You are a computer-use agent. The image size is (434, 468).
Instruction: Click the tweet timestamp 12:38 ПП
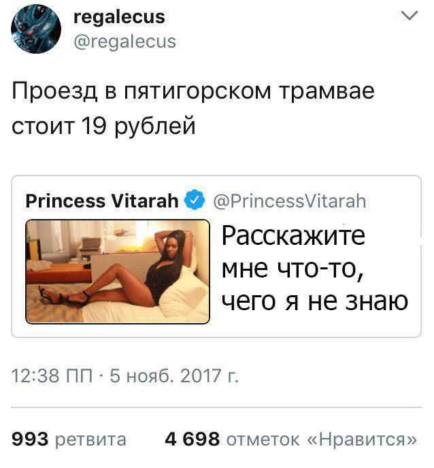point(52,375)
